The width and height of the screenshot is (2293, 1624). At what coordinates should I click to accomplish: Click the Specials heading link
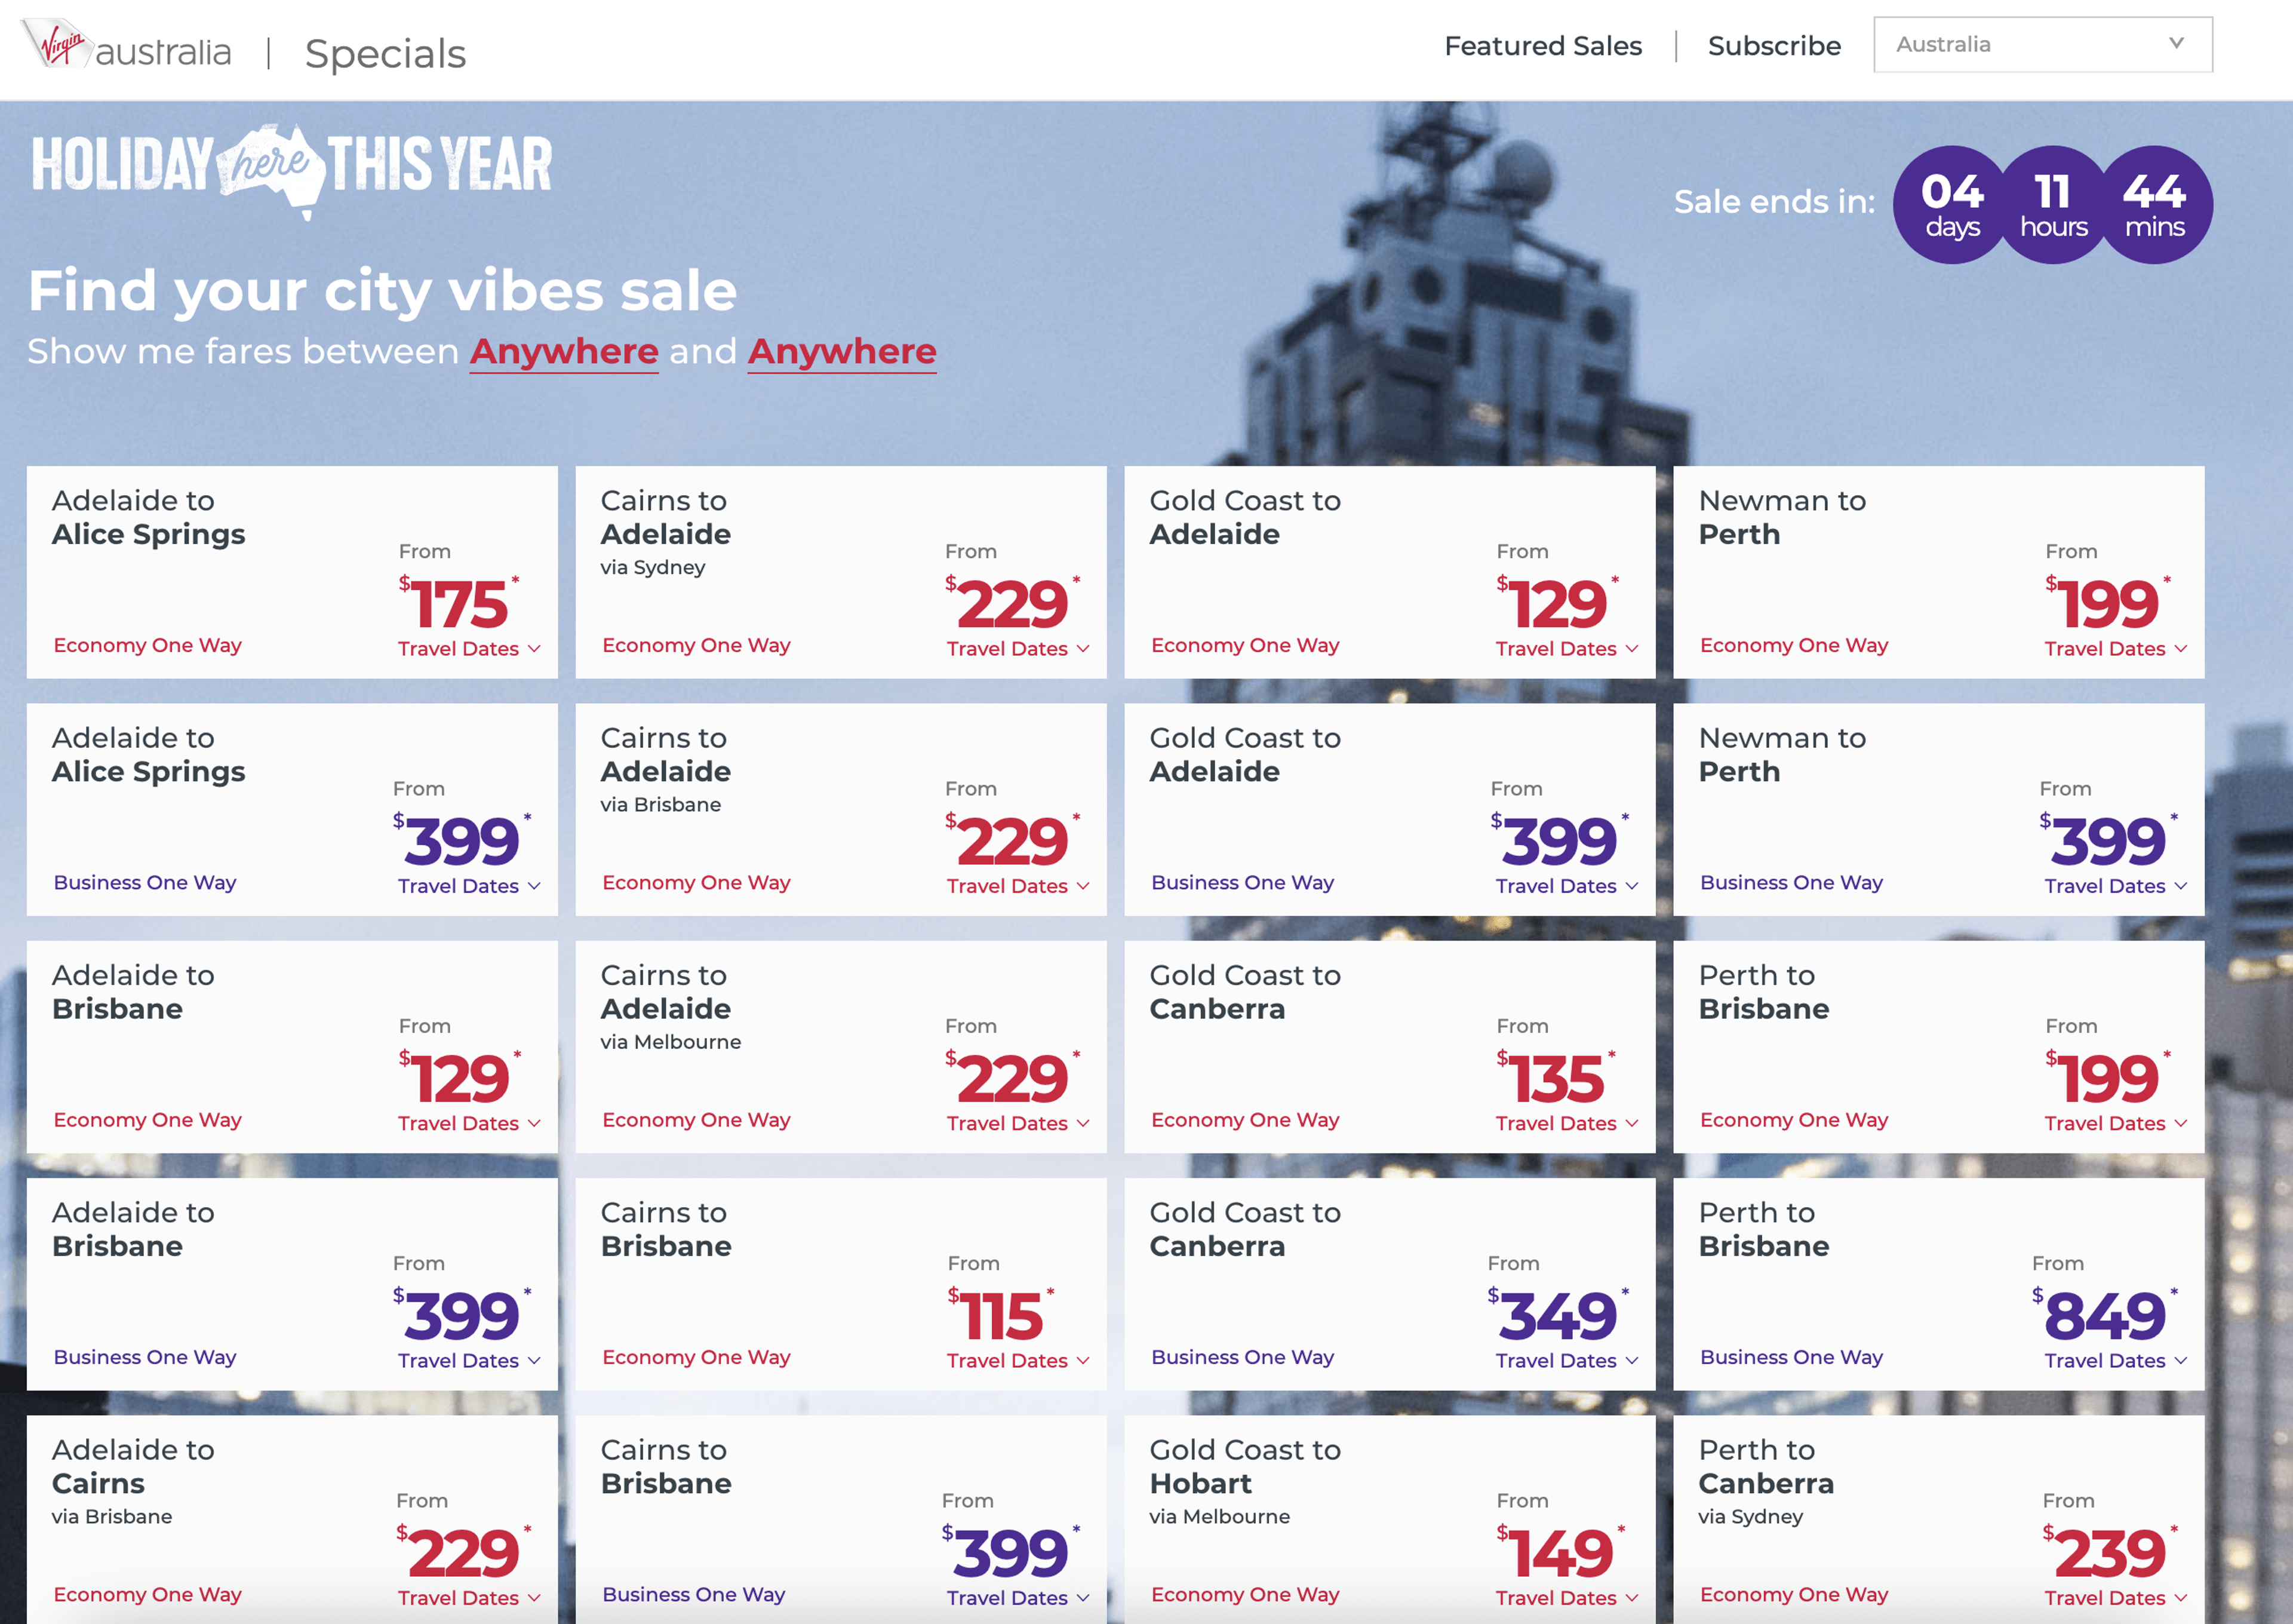point(385,54)
